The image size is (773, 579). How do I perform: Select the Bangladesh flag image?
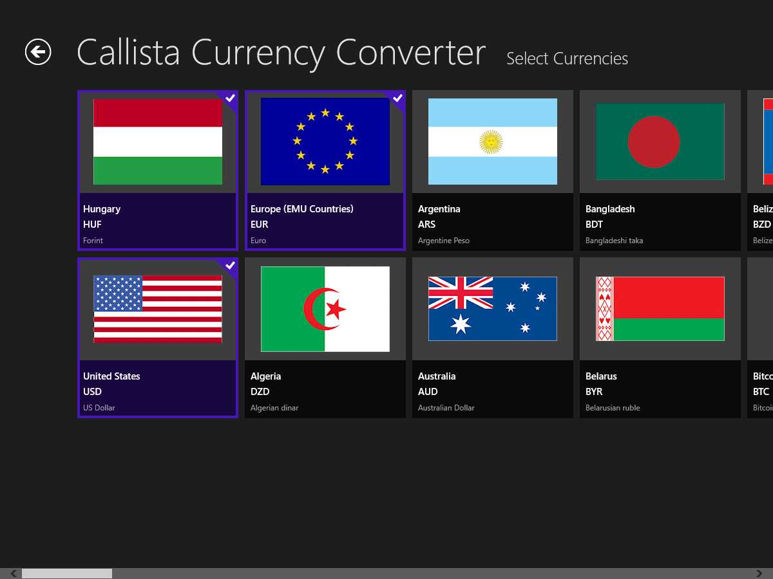[x=660, y=142]
